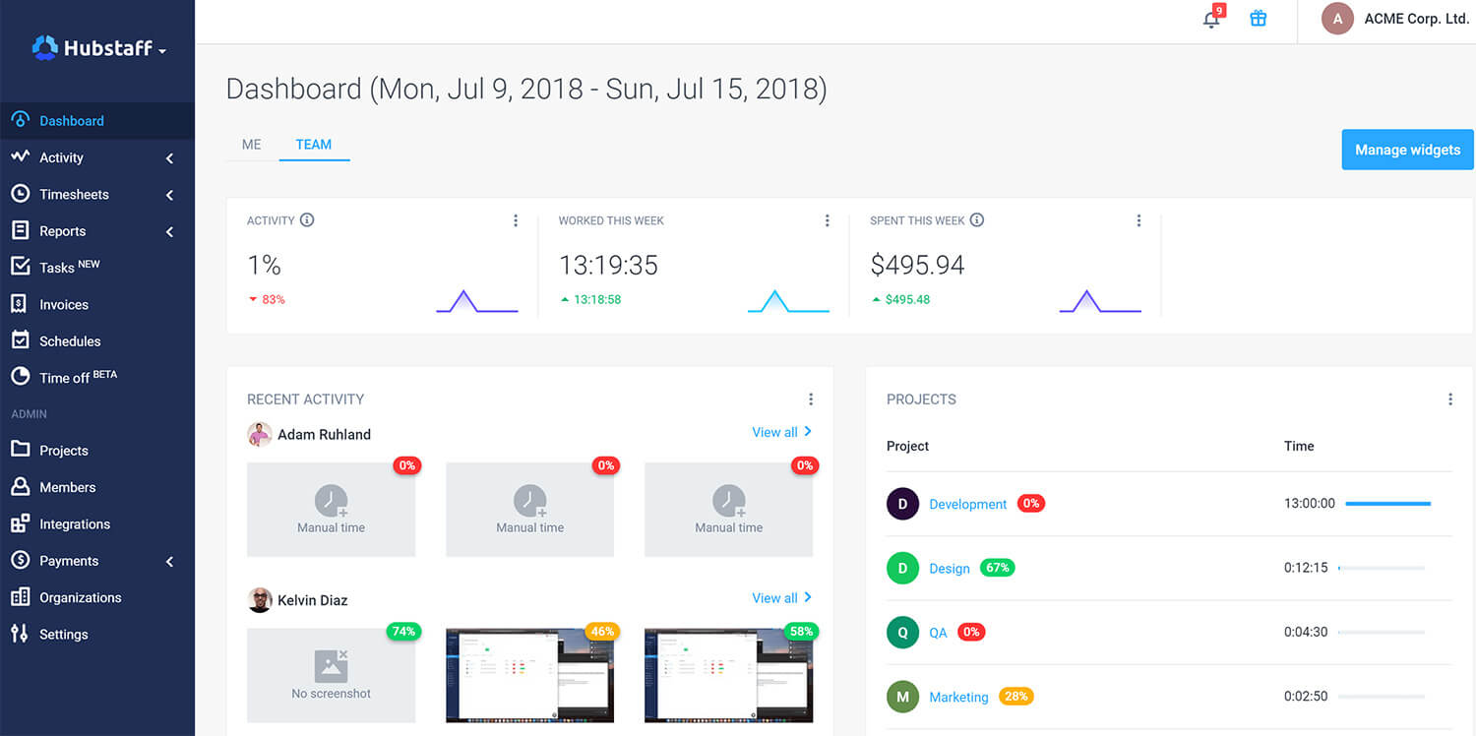The image size is (1476, 736).
Task: Click the Dashboard gauge icon in sidebar
Action: point(20,120)
